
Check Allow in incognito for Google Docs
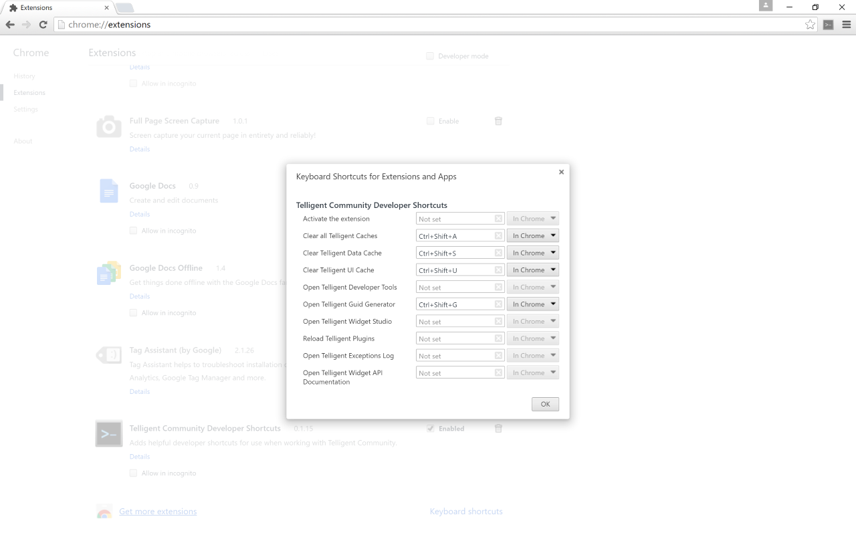(133, 230)
